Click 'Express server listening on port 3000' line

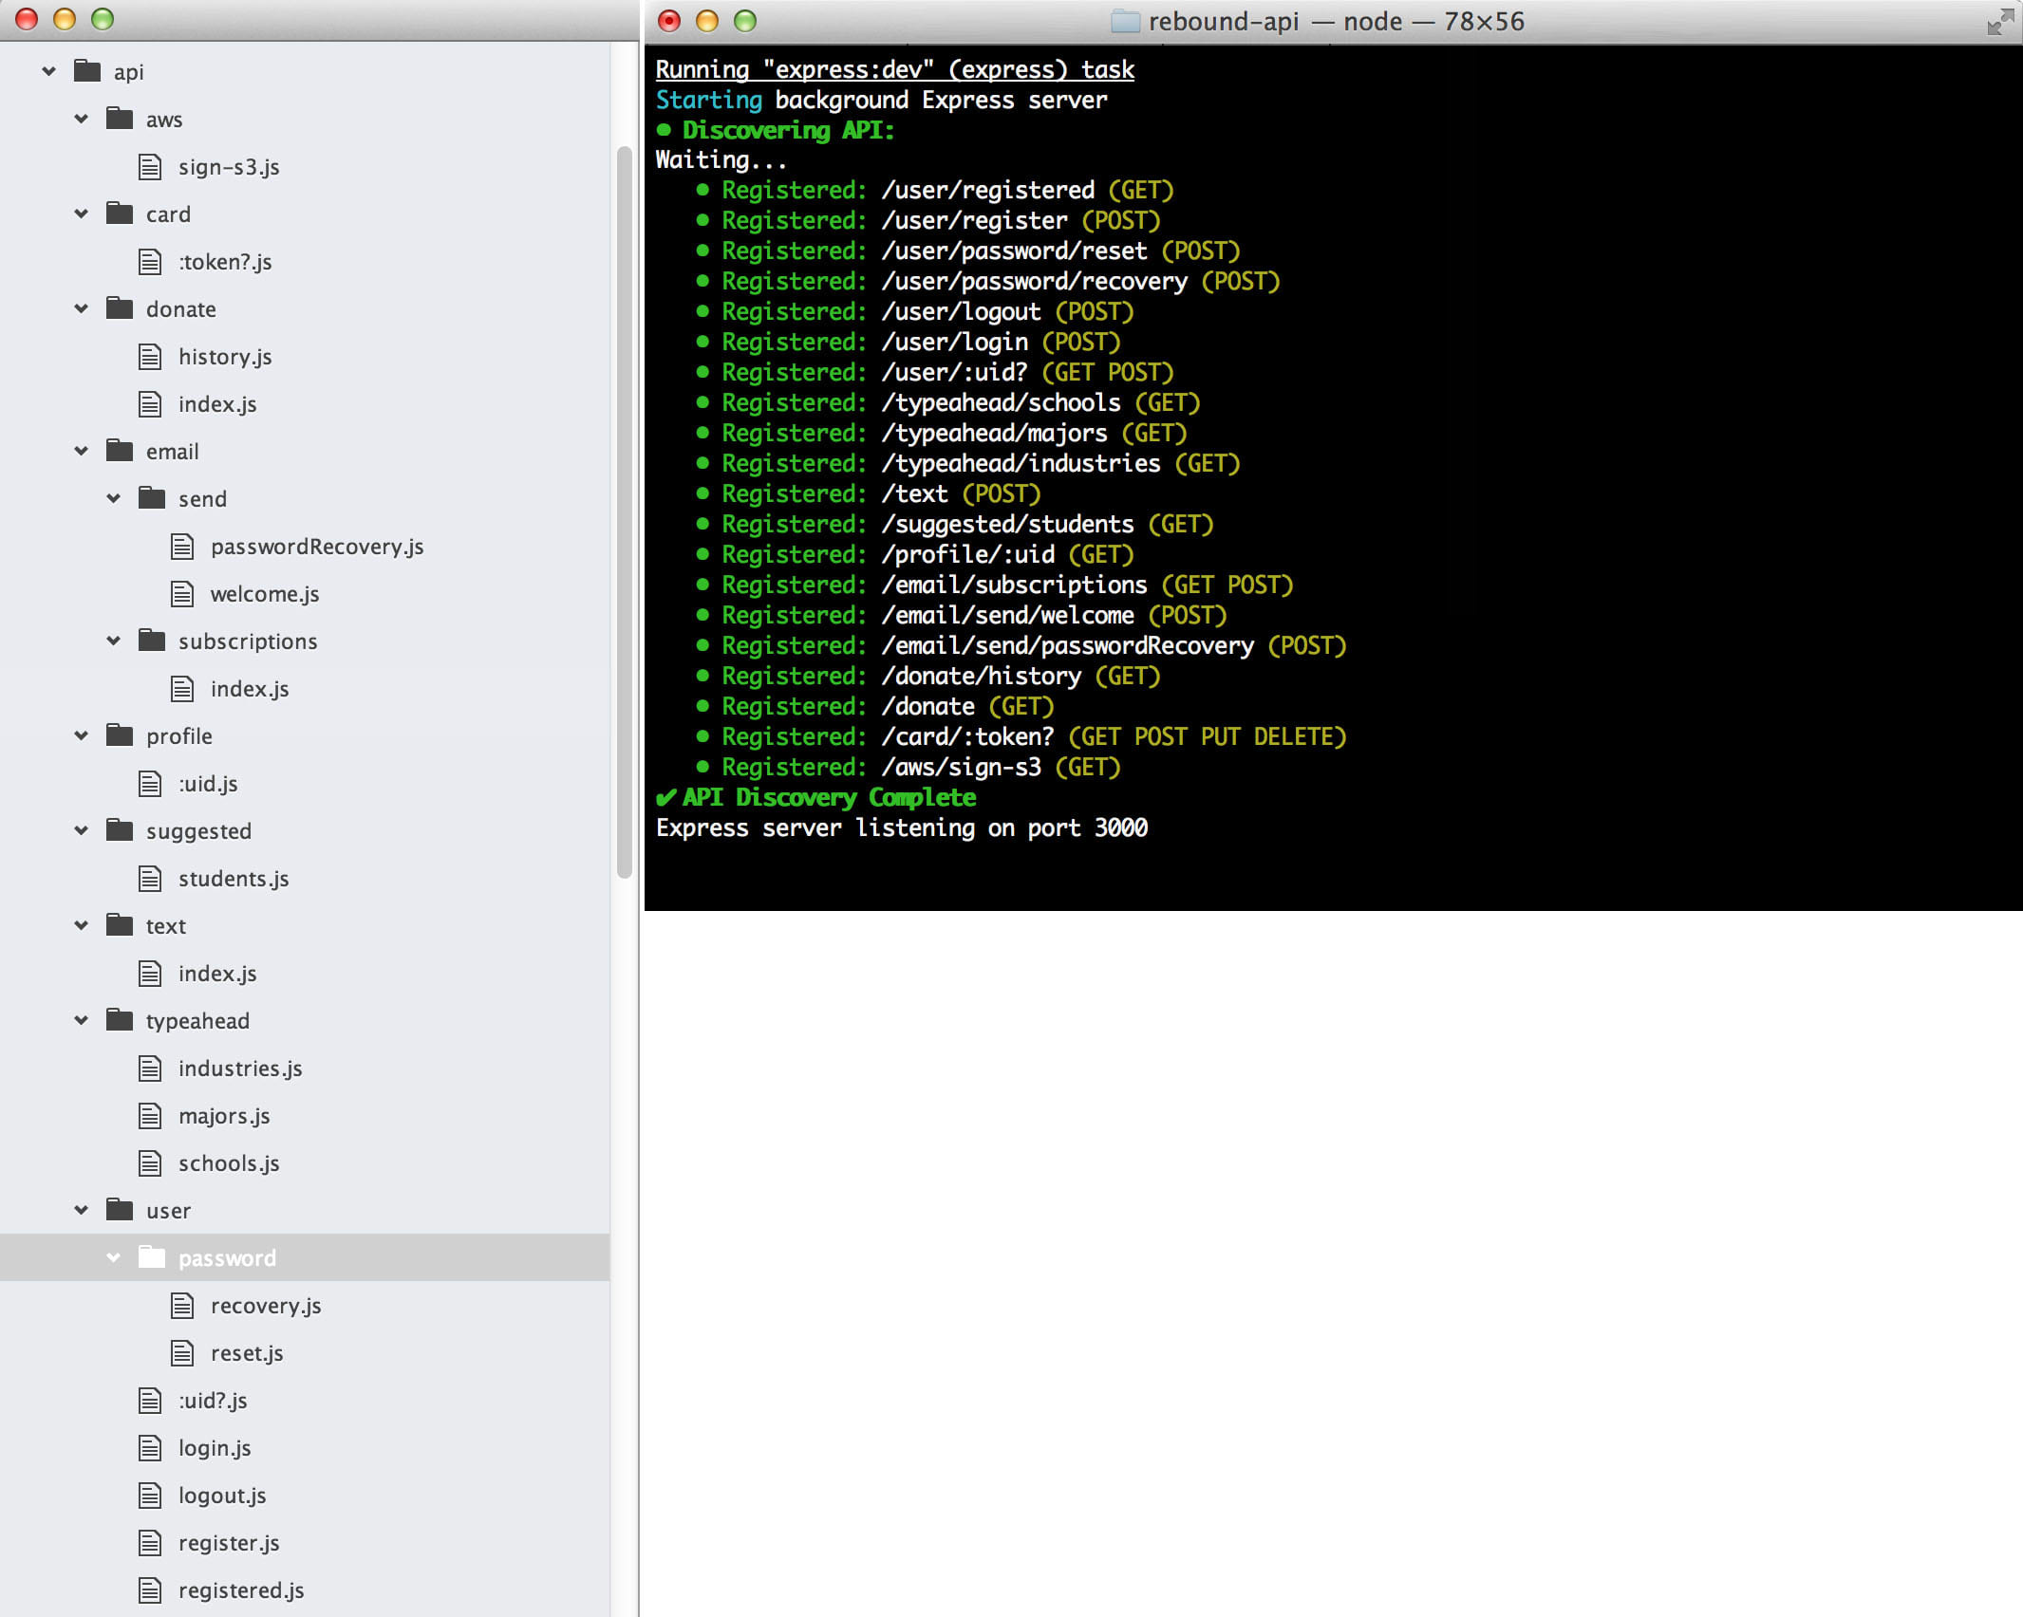click(902, 827)
